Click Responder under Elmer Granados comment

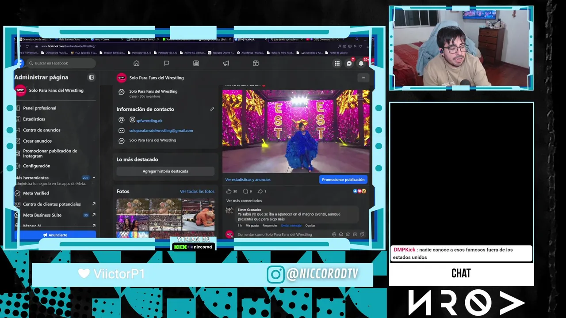tap(270, 225)
